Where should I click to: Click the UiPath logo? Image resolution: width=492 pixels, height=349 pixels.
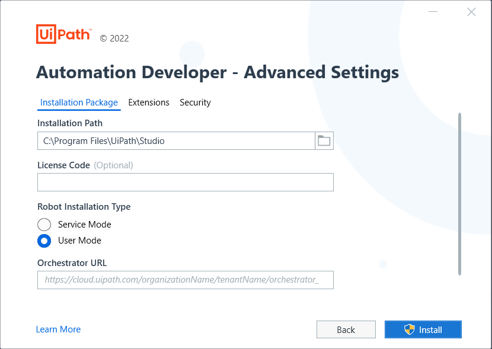point(63,34)
